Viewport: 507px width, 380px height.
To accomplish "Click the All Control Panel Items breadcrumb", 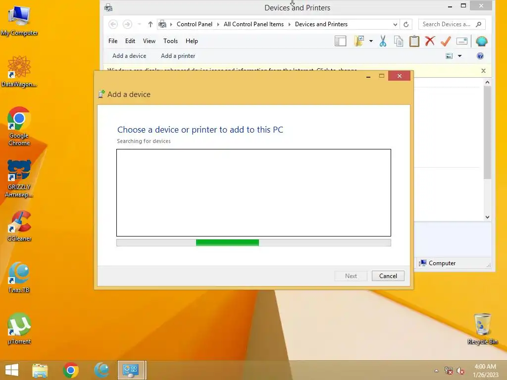I will 253,24.
